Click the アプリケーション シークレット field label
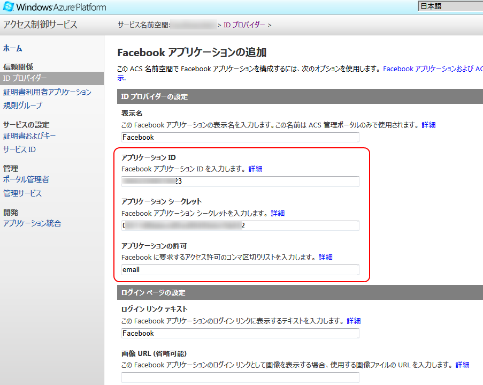 (x=162, y=201)
